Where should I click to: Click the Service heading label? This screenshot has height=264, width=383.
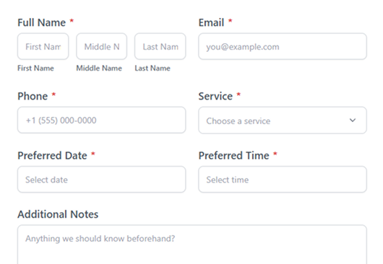point(215,96)
